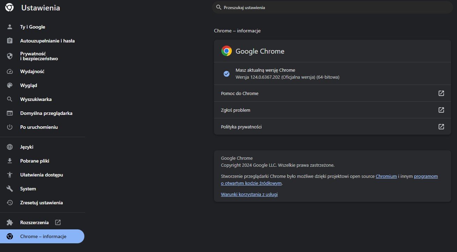
Task: Click the power icon for Po uruchomieniu
Action: [x=10, y=127]
